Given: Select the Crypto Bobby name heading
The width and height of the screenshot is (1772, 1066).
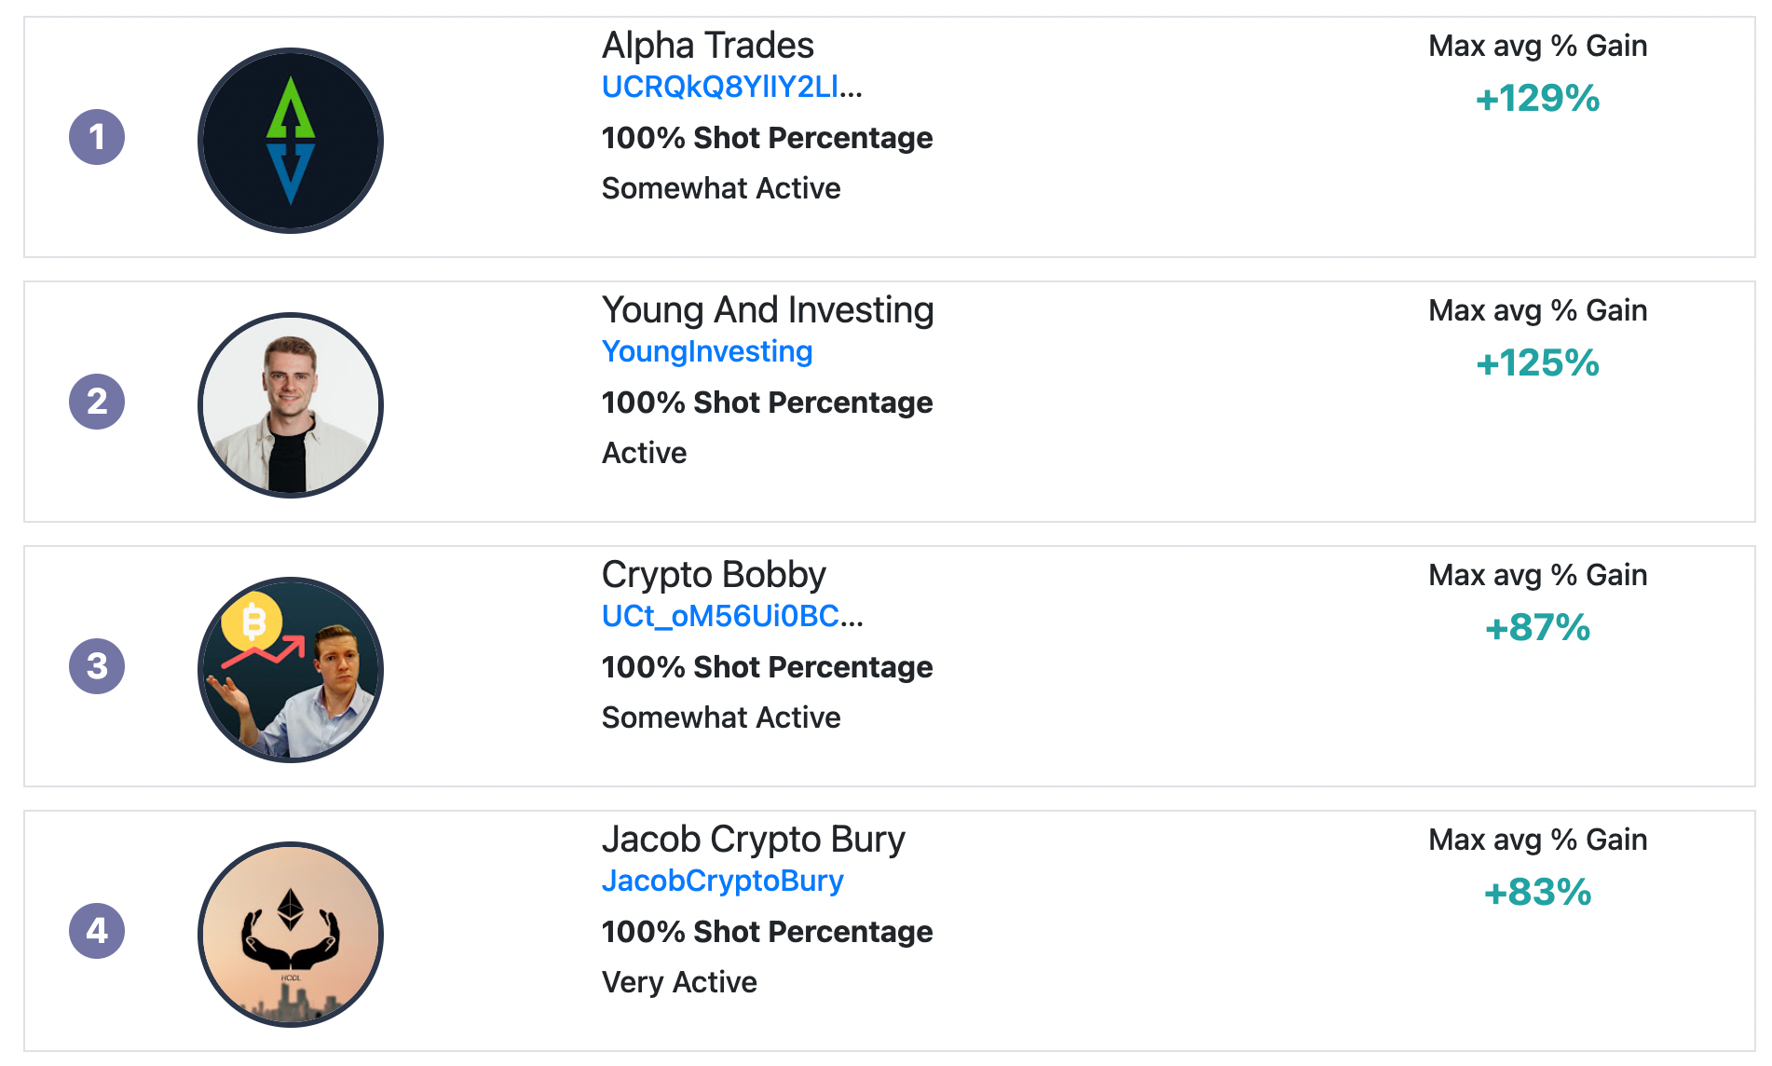Looking at the screenshot, I should [x=714, y=575].
